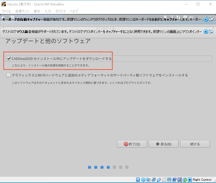Click the keyboard capture arrow icon
216x183 pixels.
190,179
